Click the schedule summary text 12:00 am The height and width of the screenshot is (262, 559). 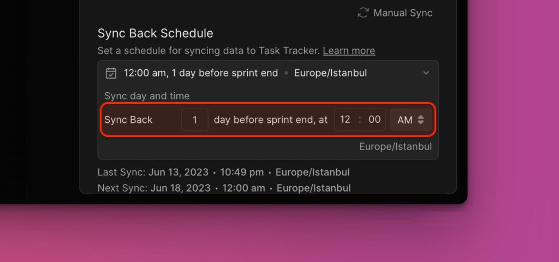pos(145,73)
